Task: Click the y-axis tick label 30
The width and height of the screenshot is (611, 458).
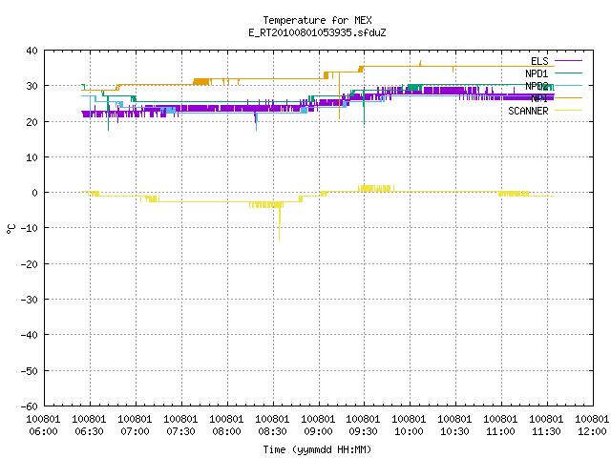Action: (32, 86)
